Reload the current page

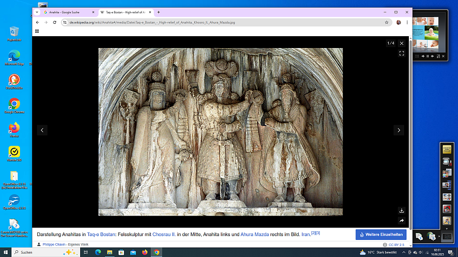54,22
